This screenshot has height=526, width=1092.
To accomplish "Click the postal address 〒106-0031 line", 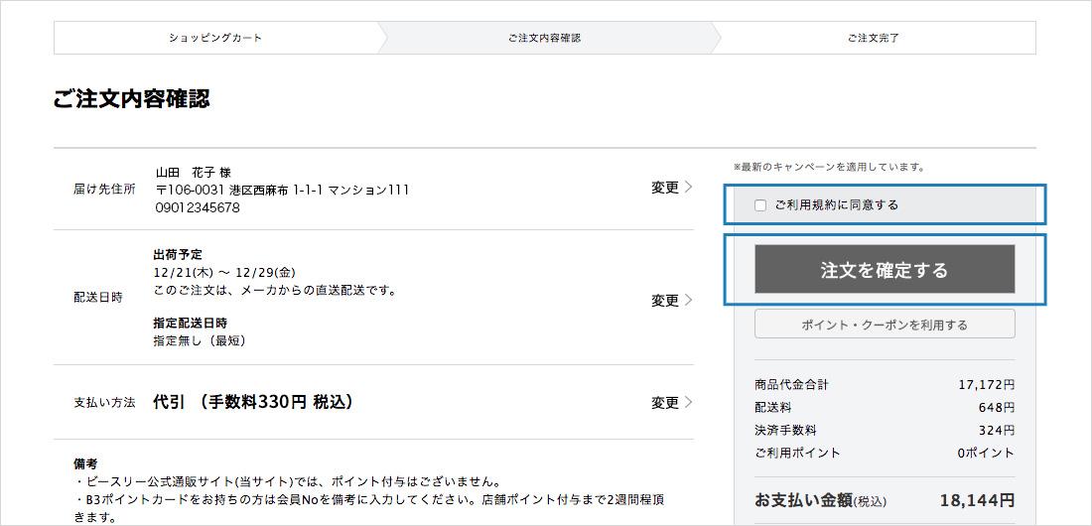I will [x=282, y=190].
